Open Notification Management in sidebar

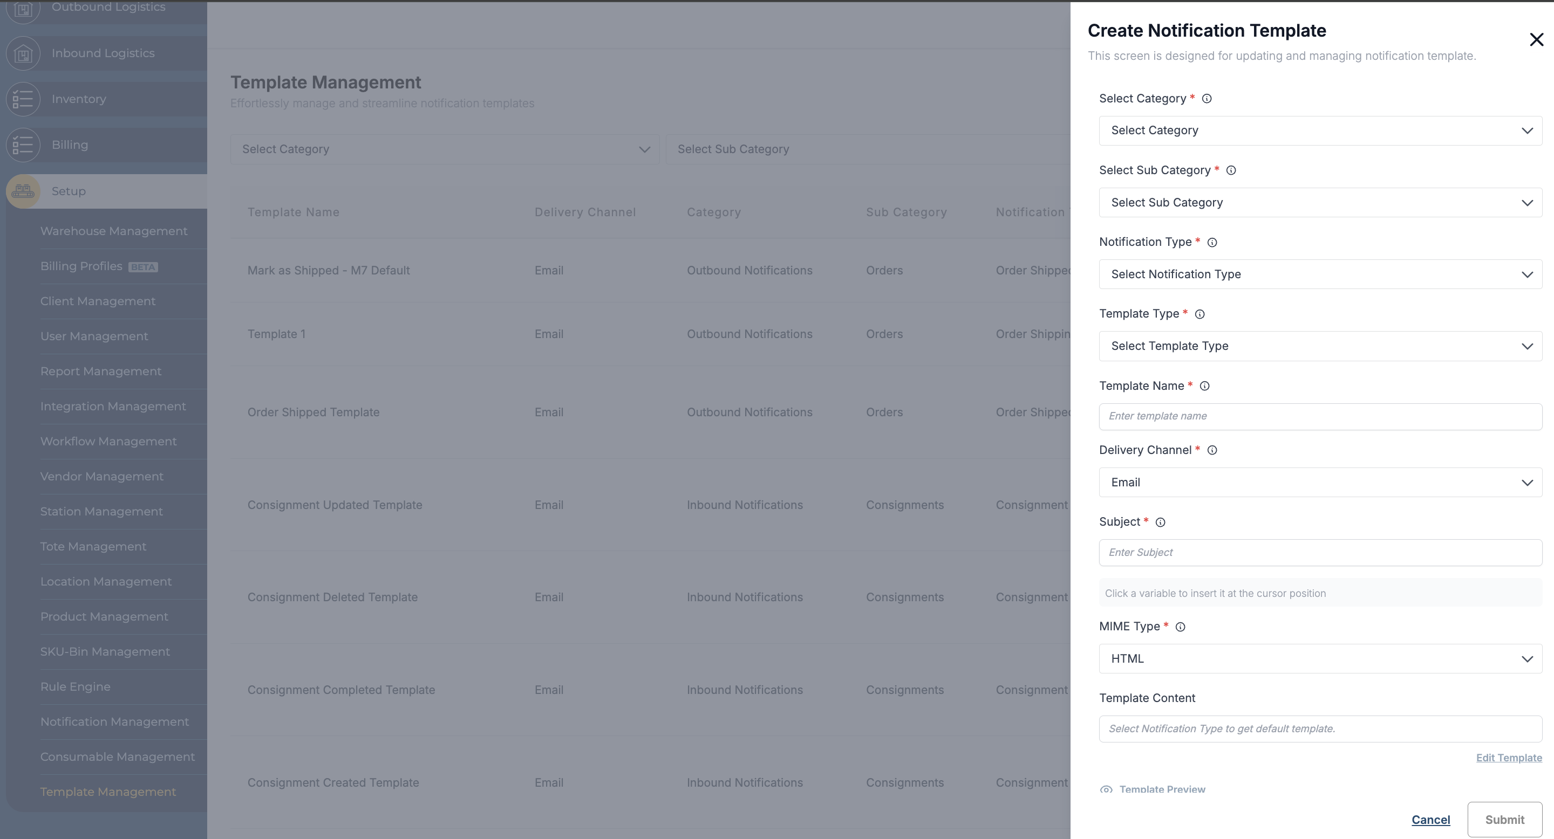tap(114, 722)
